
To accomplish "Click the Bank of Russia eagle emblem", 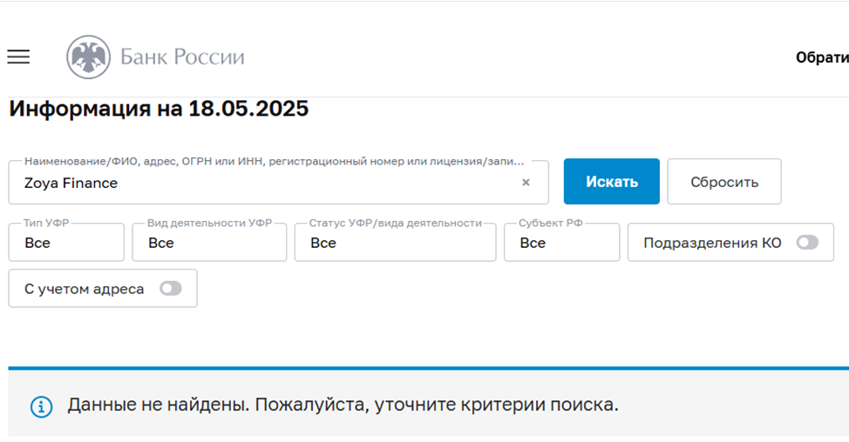I will (88, 57).
